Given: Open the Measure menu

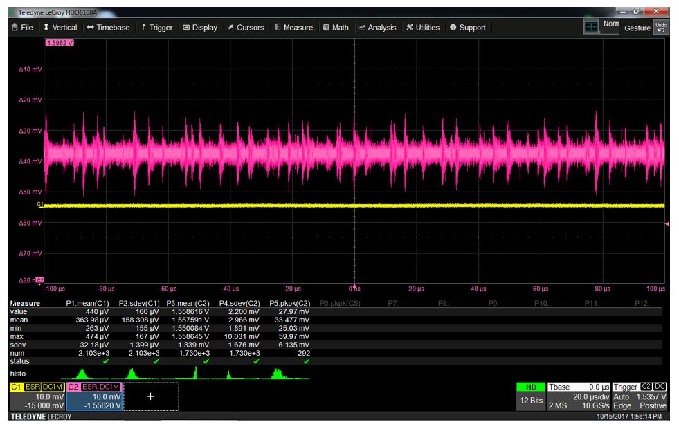Looking at the screenshot, I should (293, 28).
